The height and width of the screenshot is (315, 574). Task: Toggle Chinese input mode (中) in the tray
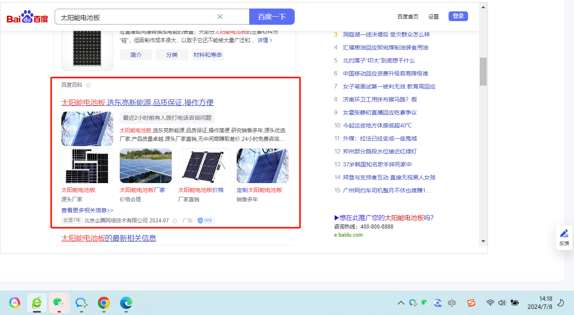coord(451,303)
